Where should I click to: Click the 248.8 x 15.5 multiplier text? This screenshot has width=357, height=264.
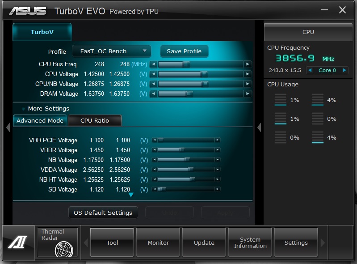(285, 70)
